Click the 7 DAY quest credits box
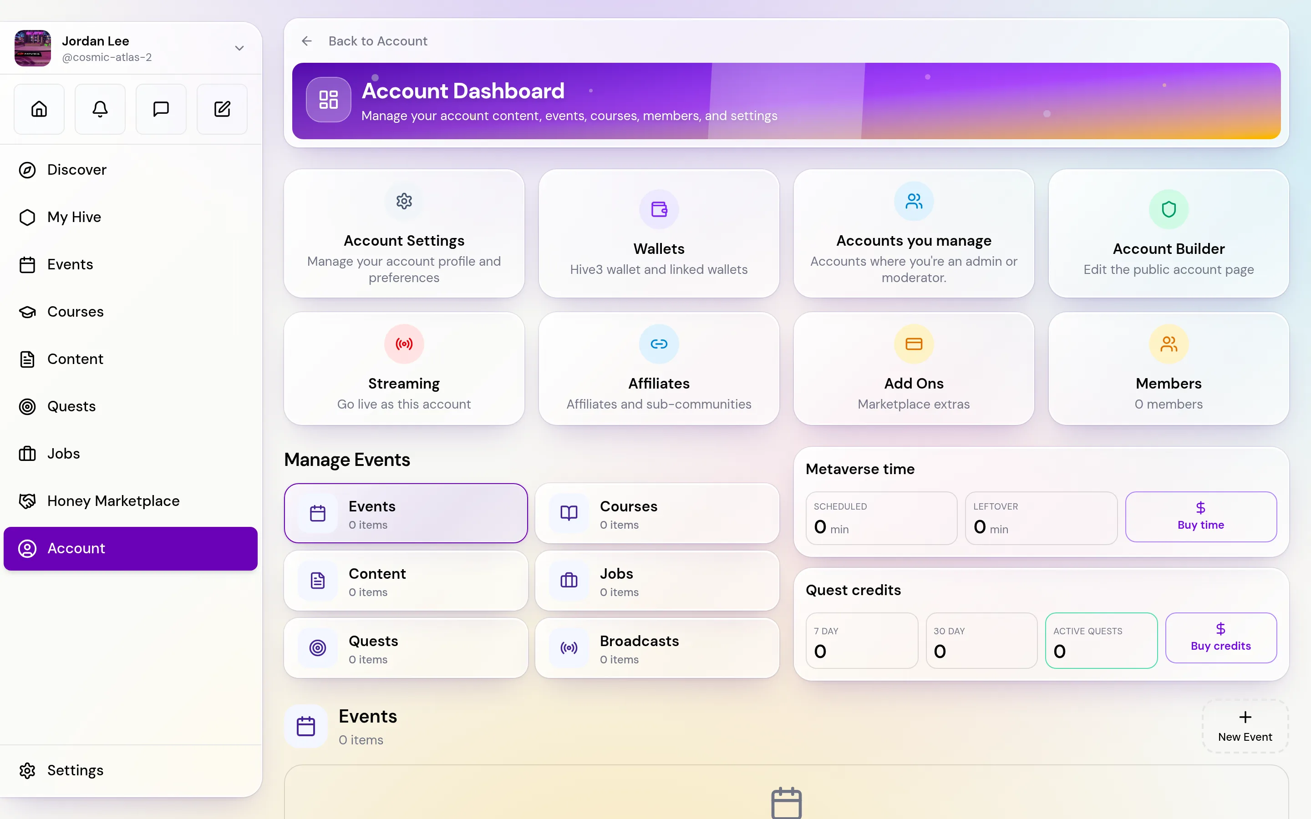 pyautogui.click(x=862, y=641)
